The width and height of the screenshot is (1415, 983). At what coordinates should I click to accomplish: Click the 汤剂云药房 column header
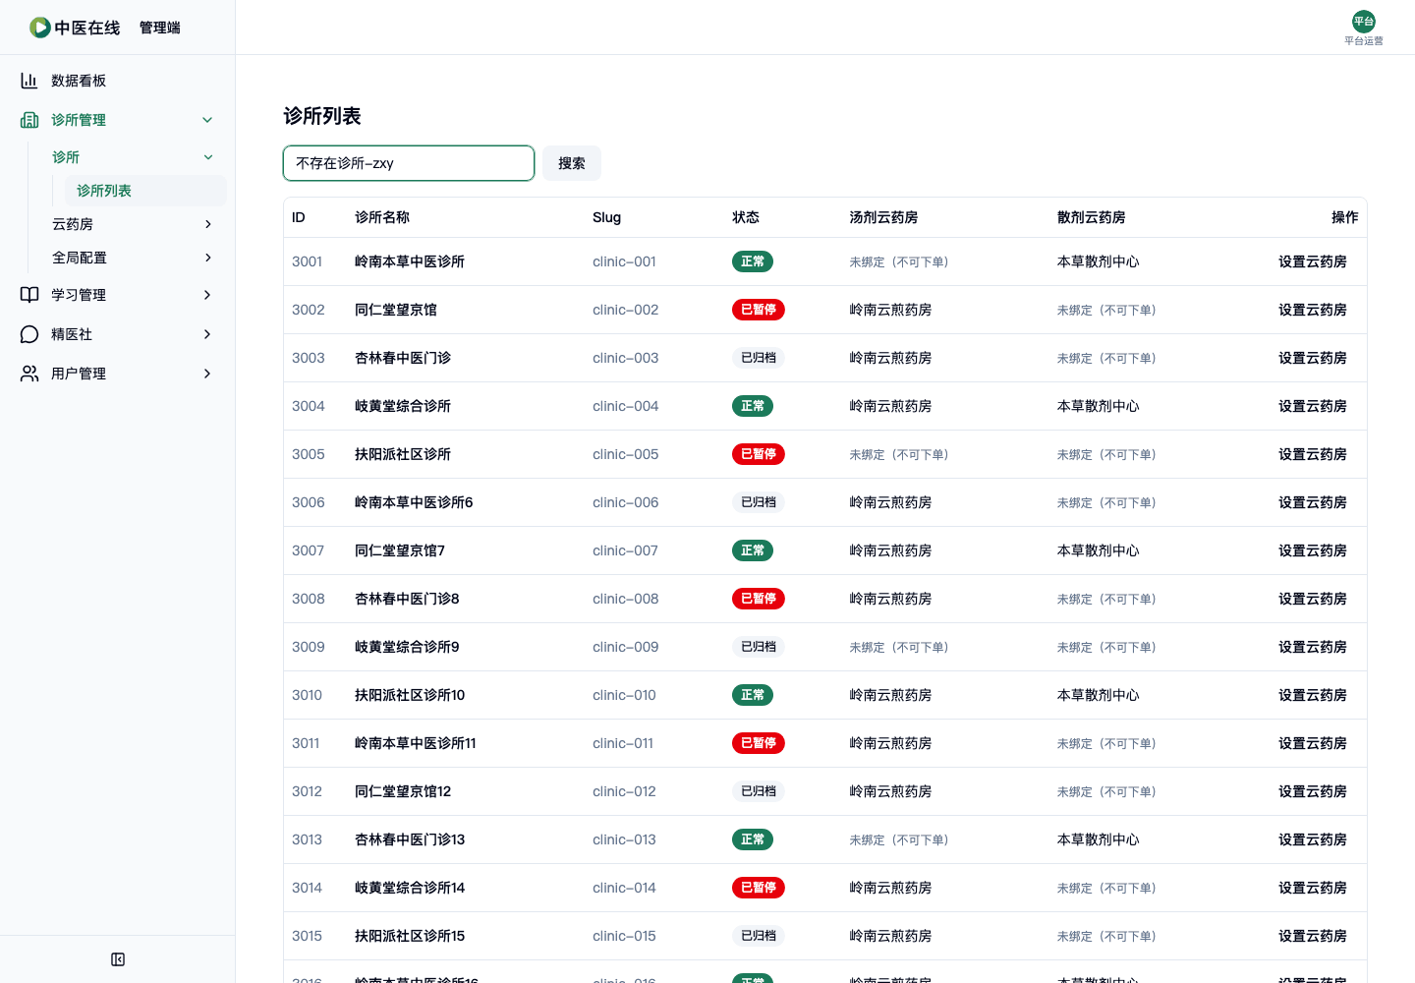tap(883, 217)
